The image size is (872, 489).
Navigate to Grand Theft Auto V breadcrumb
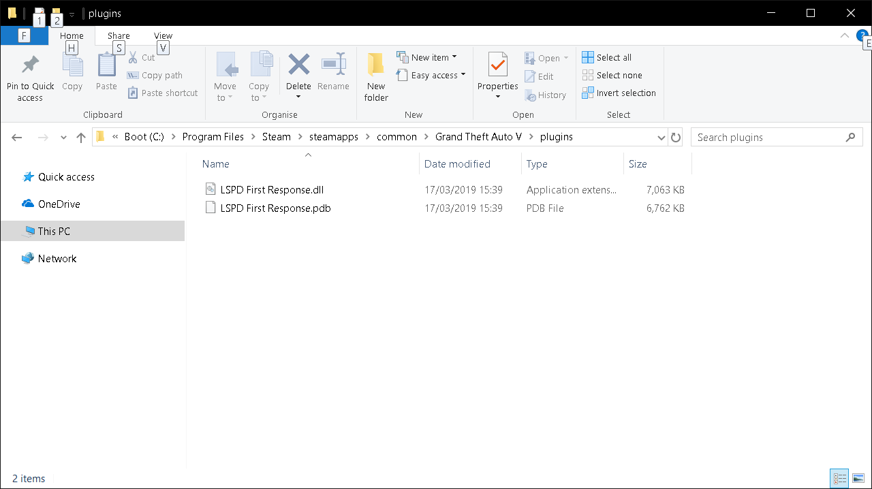point(478,137)
